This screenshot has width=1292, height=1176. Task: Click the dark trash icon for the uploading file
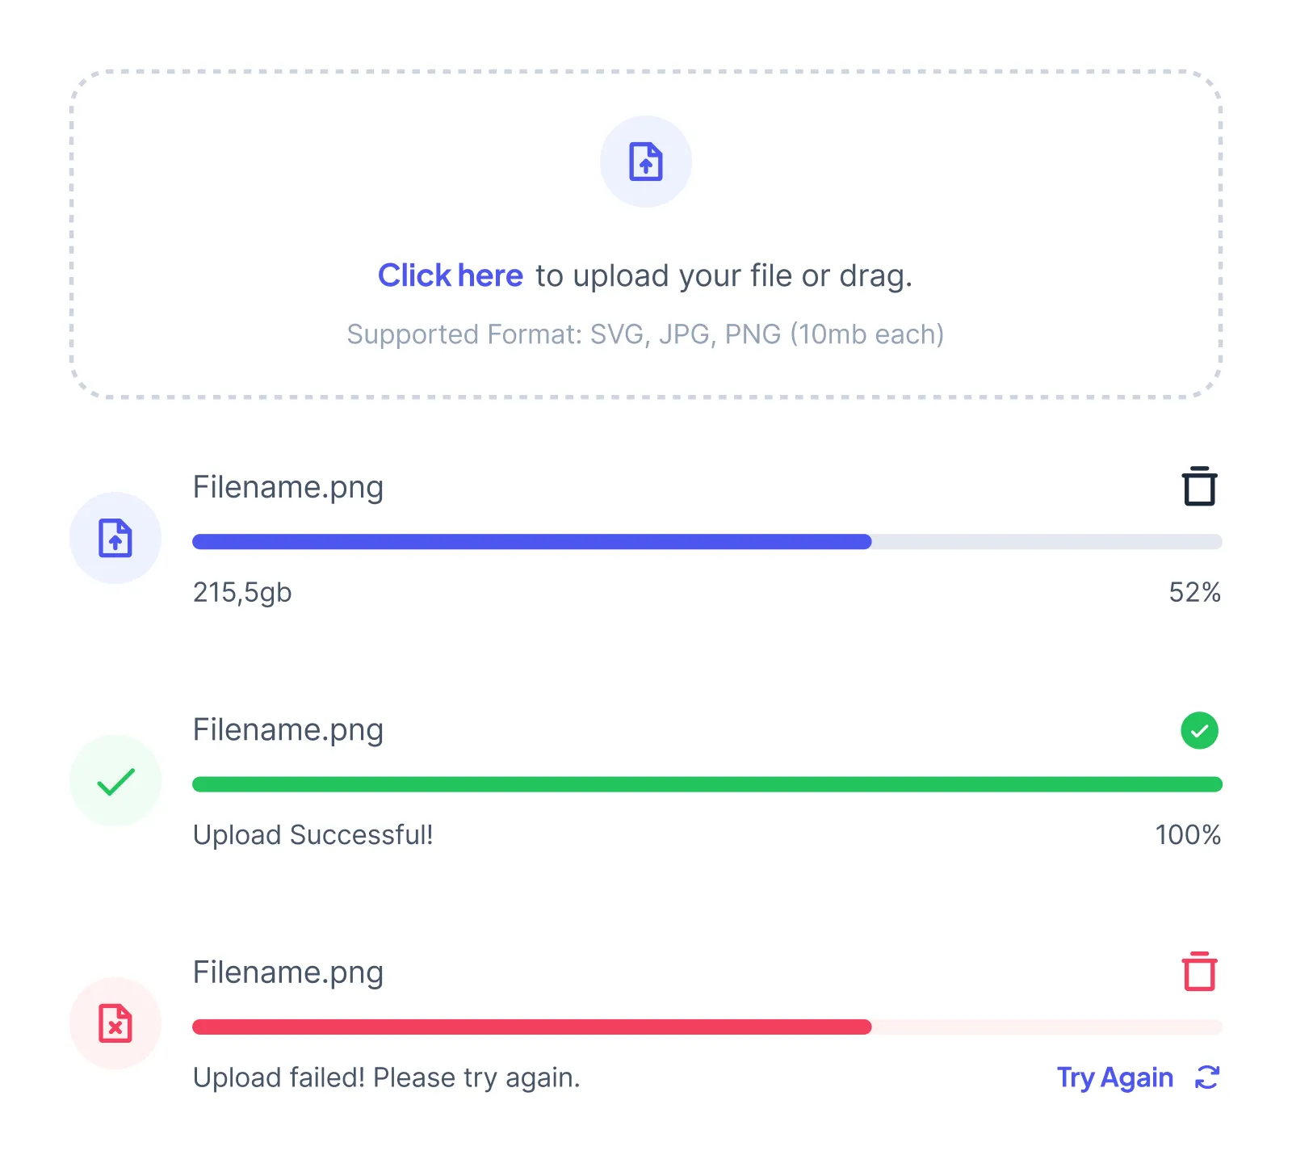[1198, 486]
